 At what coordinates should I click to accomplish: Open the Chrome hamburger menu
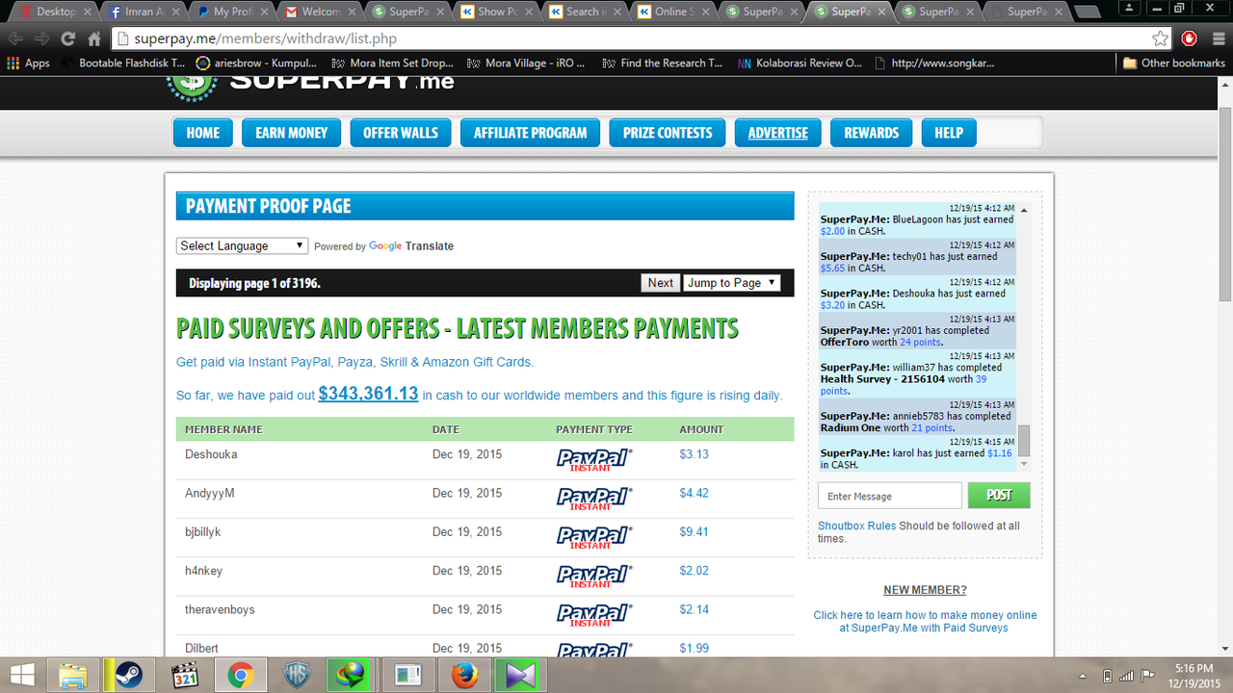1218,38
